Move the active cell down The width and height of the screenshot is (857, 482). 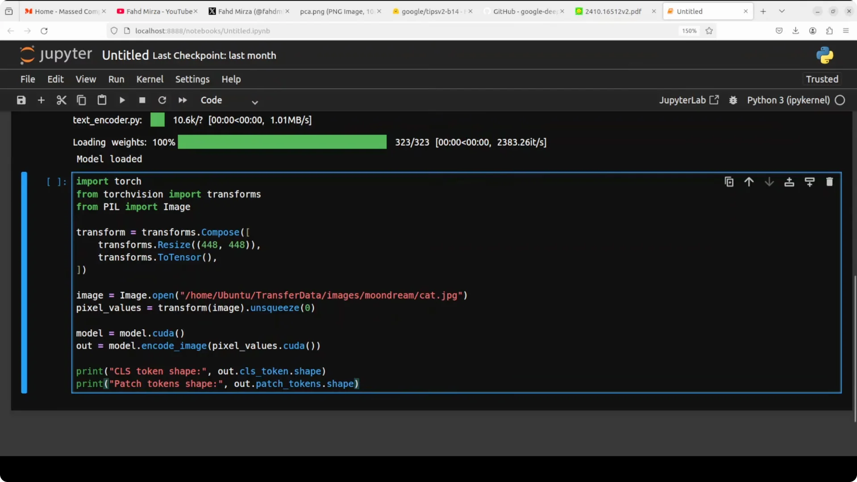769,182
